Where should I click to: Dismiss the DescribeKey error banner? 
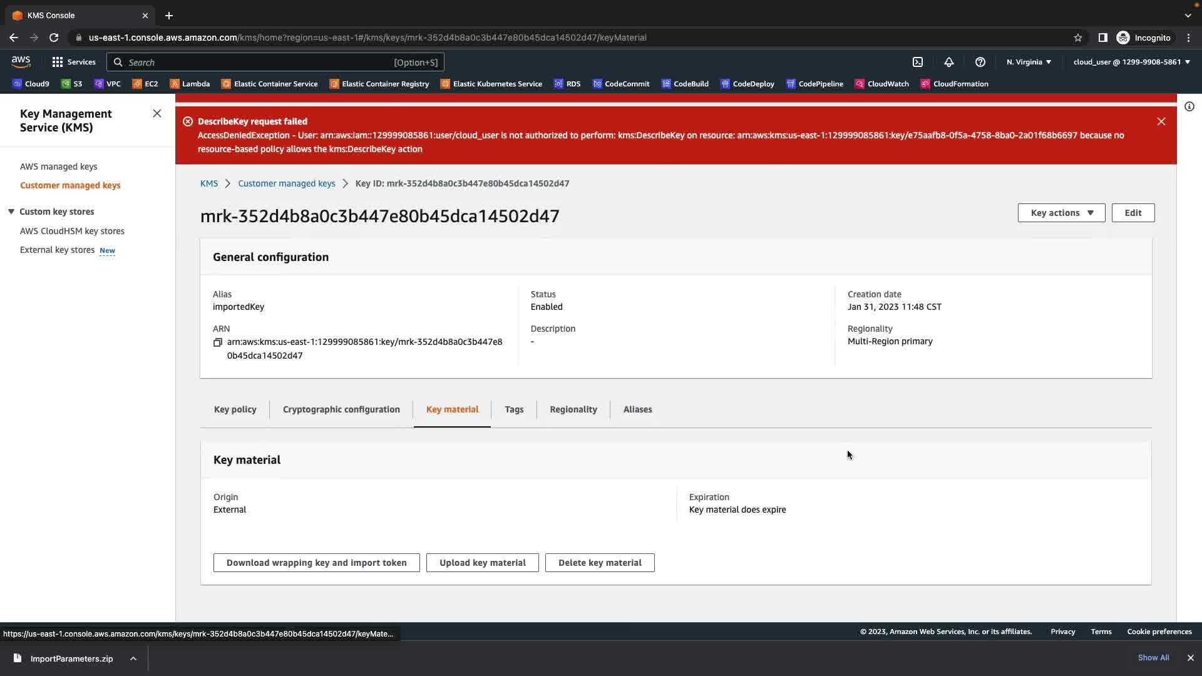pos(1161,121)
